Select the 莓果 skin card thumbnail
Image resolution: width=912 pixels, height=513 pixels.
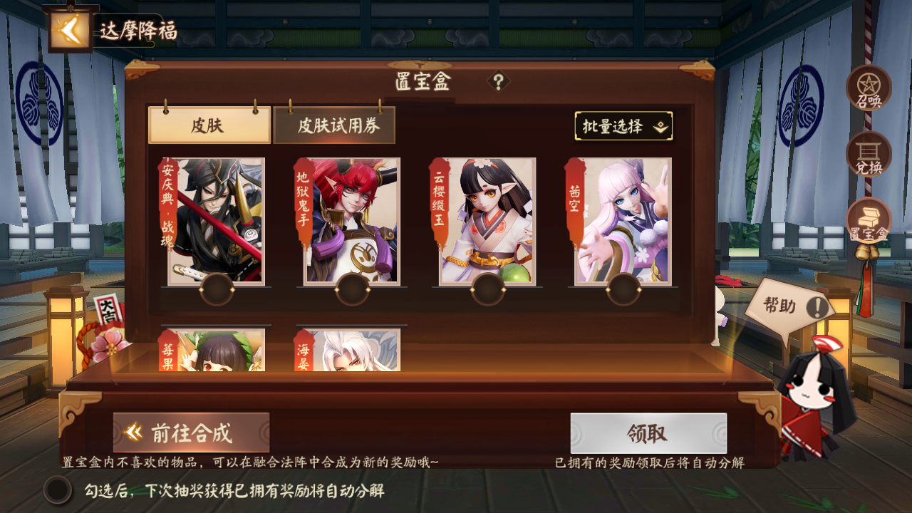click(x=212, y=350)
